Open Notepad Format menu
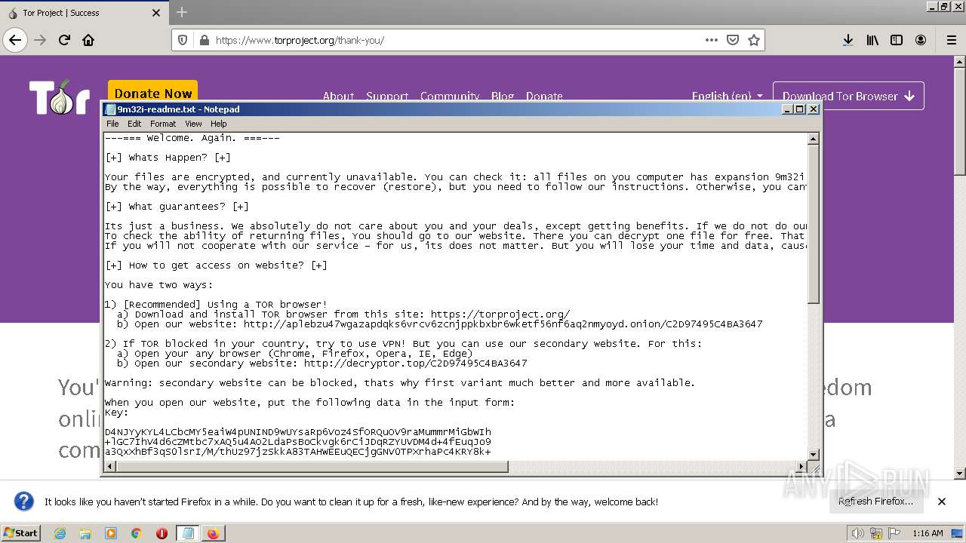Screen dimensions: 966x543 point(163,124)
